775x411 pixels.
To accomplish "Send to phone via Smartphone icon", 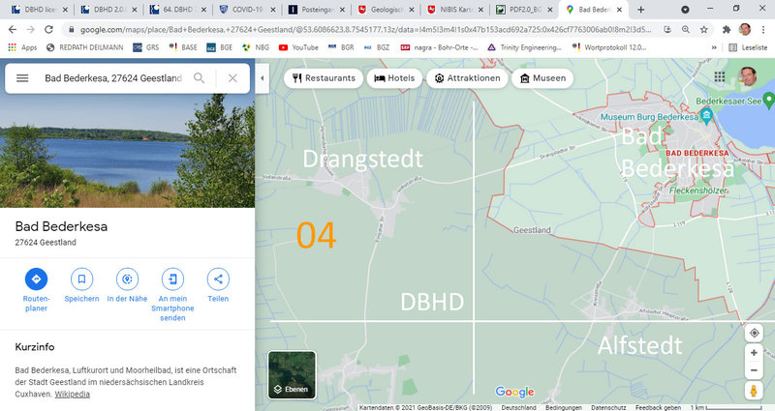I will click(x=171, y=279).
